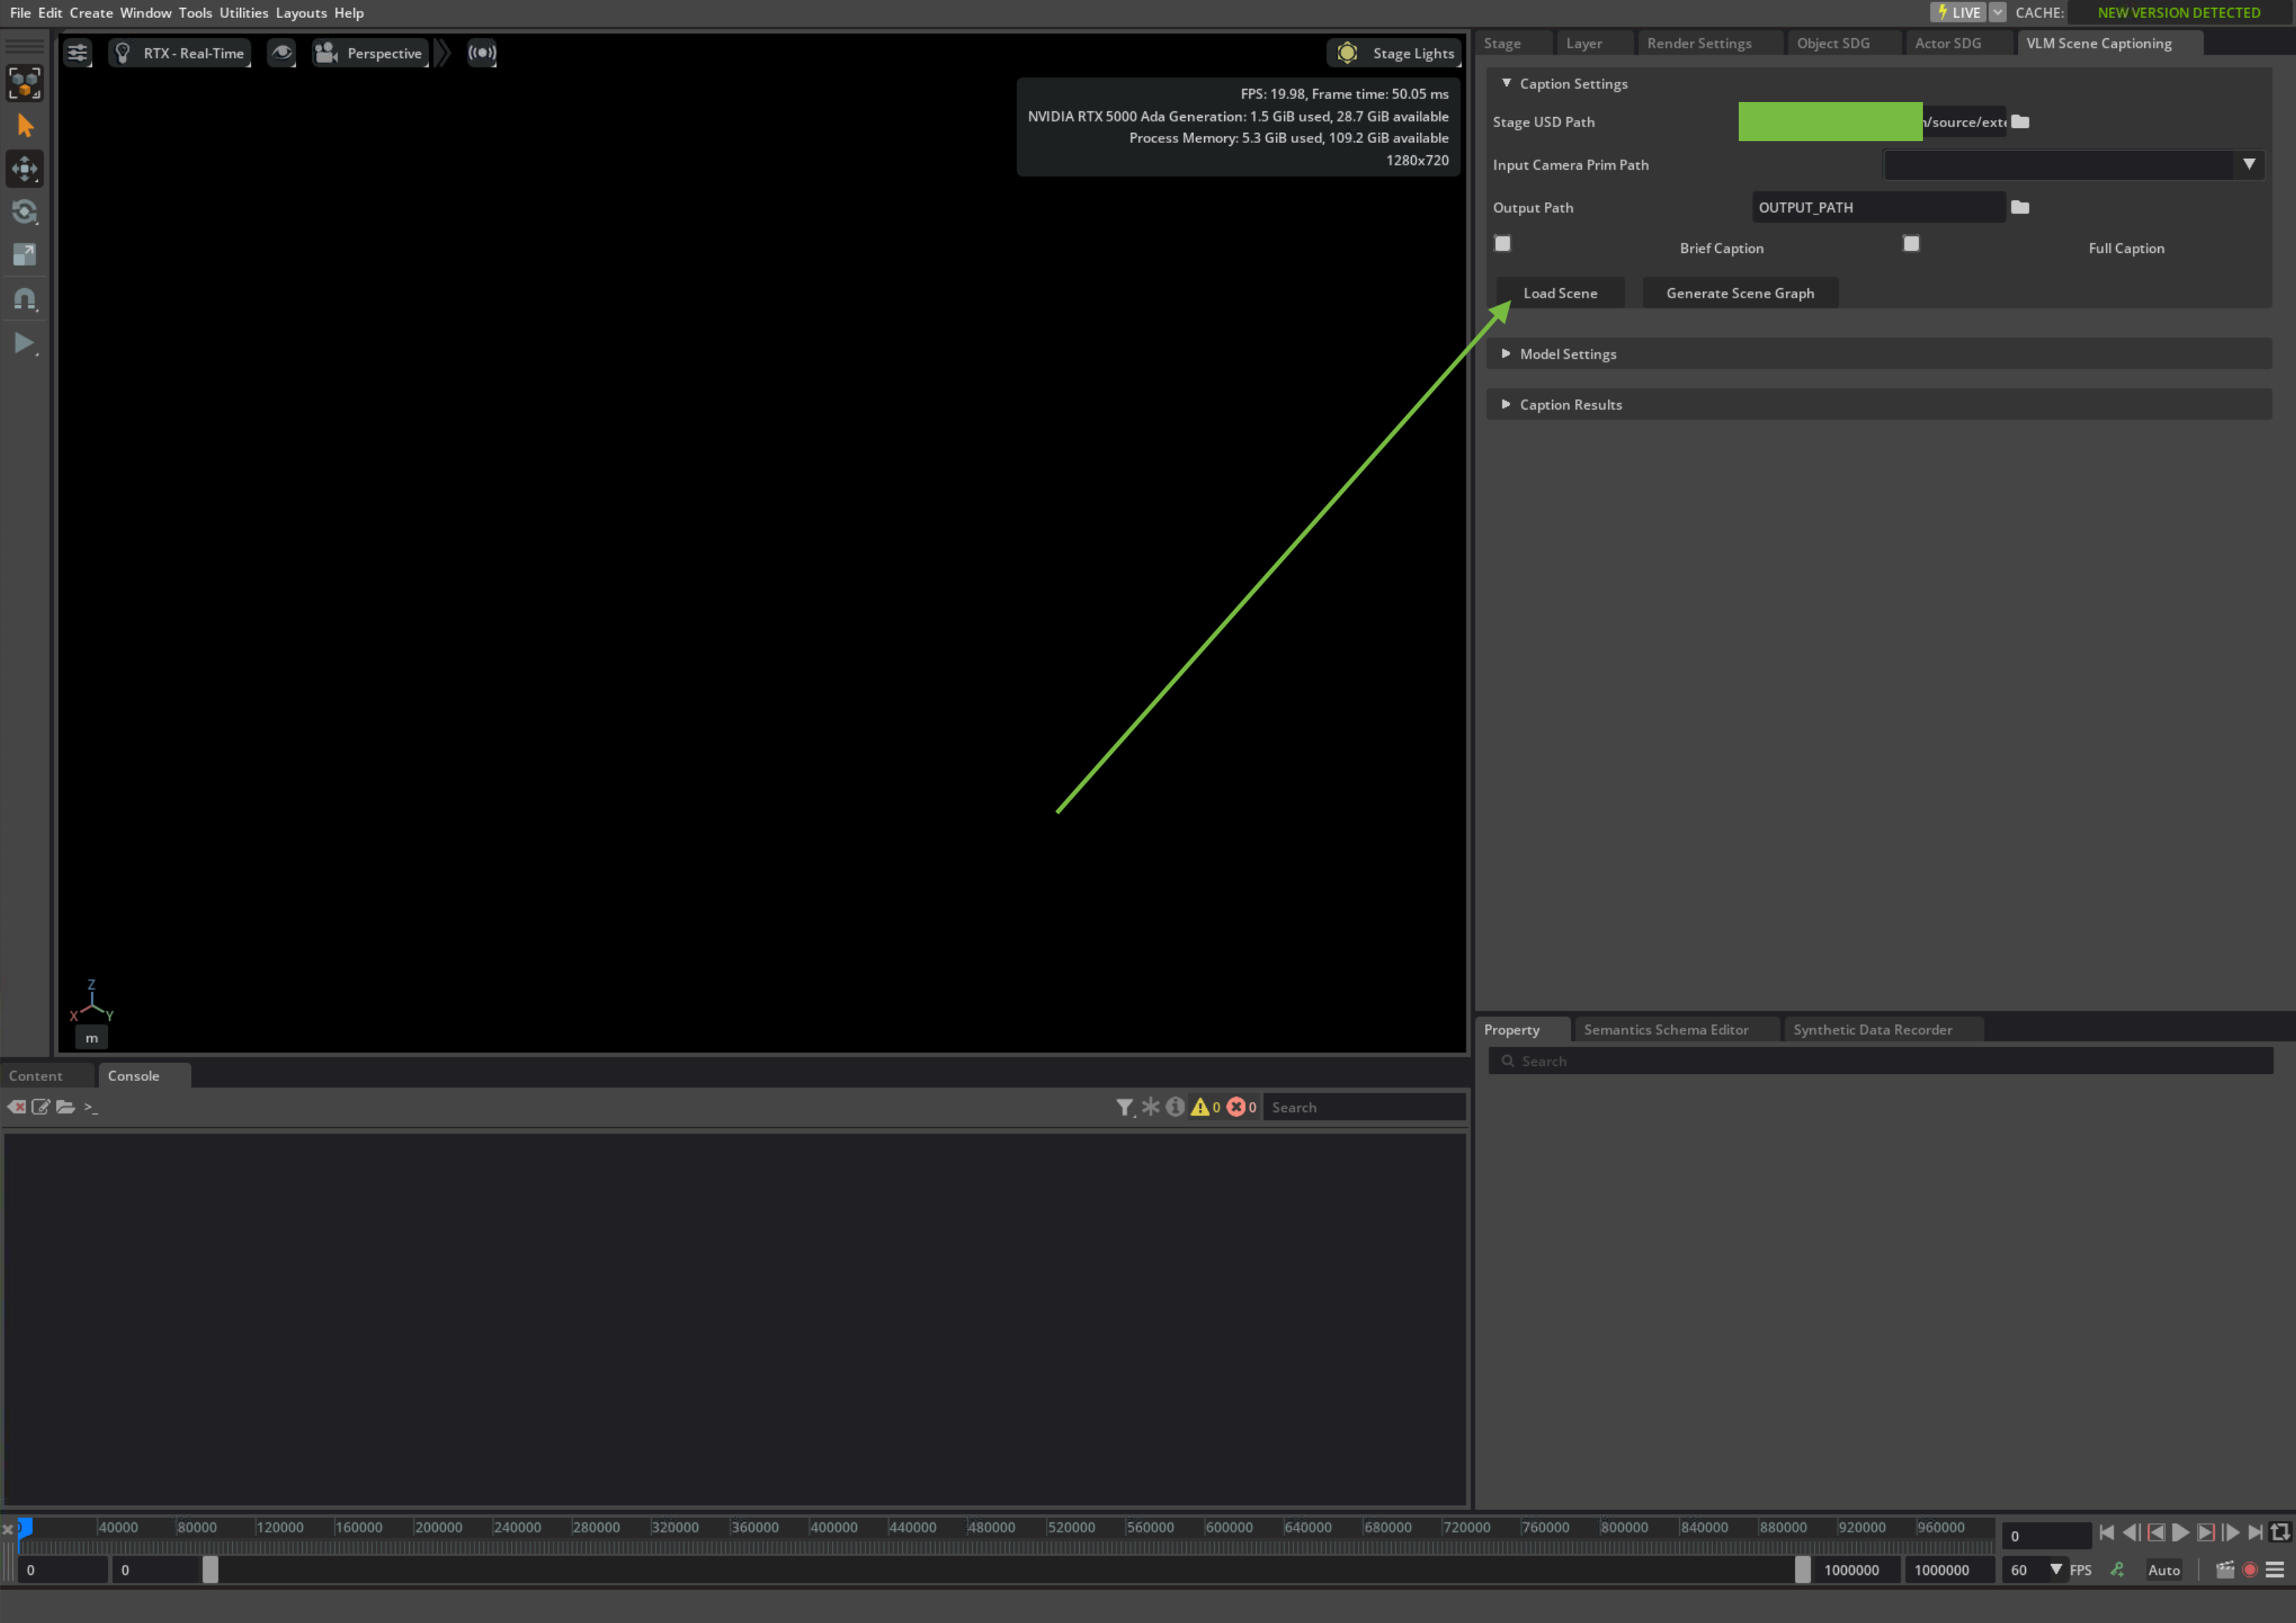Enable the Brief Caption checkbox
This screenshot has height=1623, width=2296.
1502,242
